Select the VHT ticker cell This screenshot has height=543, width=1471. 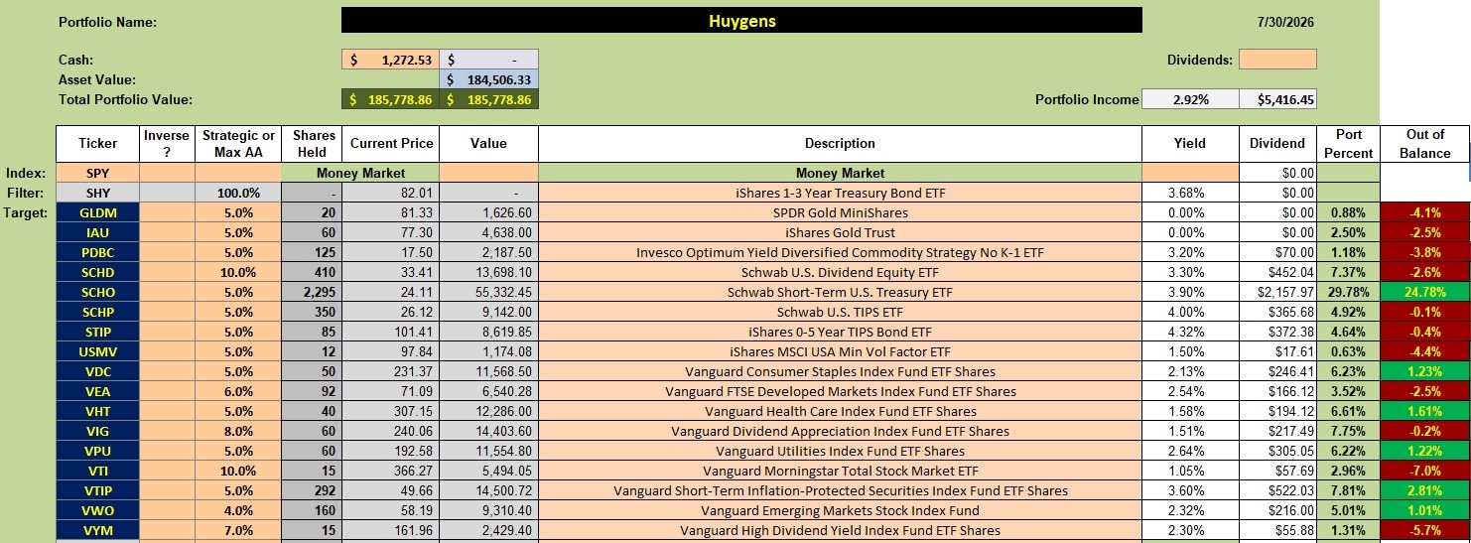(x=97, y=411)
